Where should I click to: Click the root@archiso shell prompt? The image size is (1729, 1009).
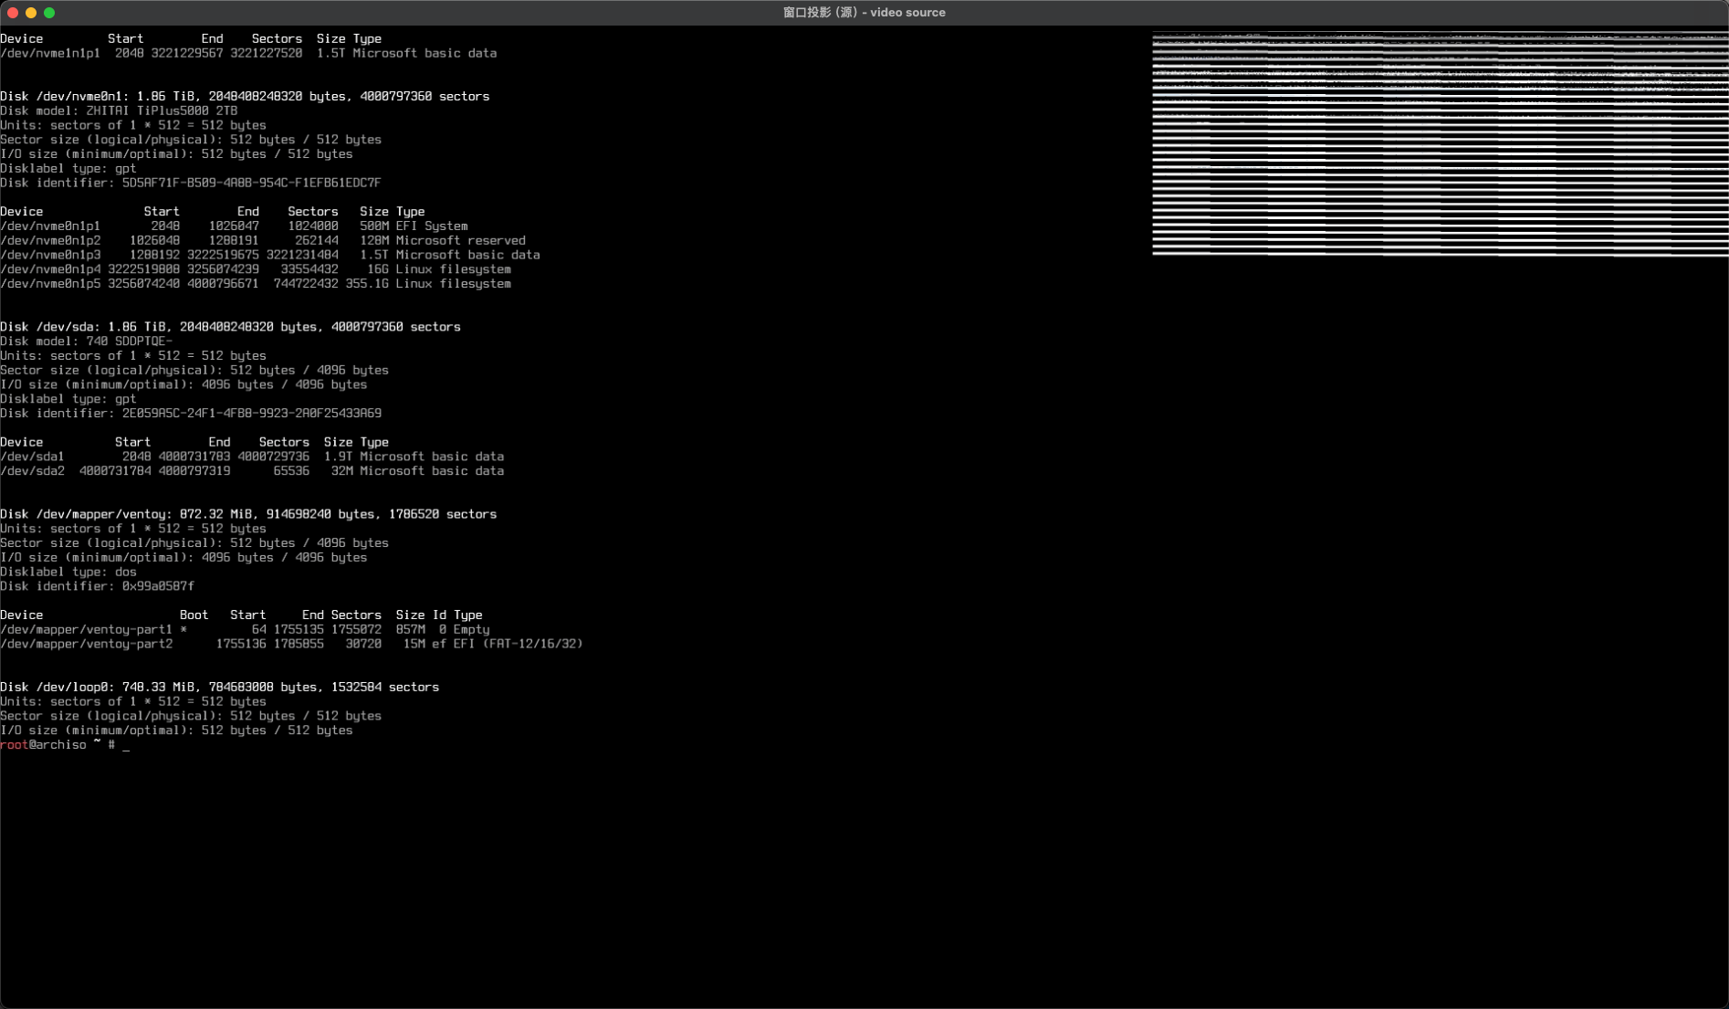click(x=58, y=746)
